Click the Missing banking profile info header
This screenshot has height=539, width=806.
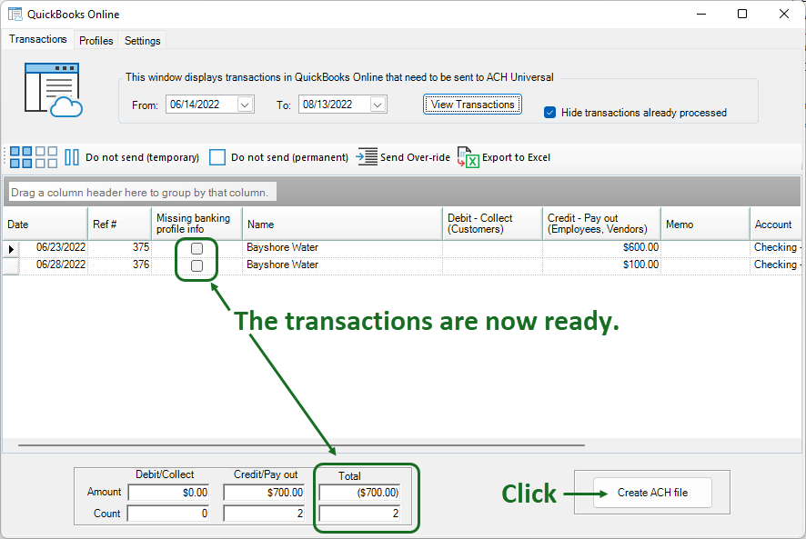(196, 224)
